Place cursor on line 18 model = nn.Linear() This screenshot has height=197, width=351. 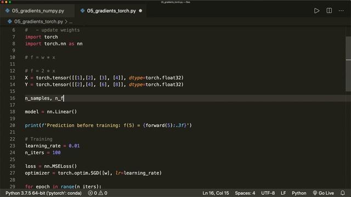[x=51, y=112]
